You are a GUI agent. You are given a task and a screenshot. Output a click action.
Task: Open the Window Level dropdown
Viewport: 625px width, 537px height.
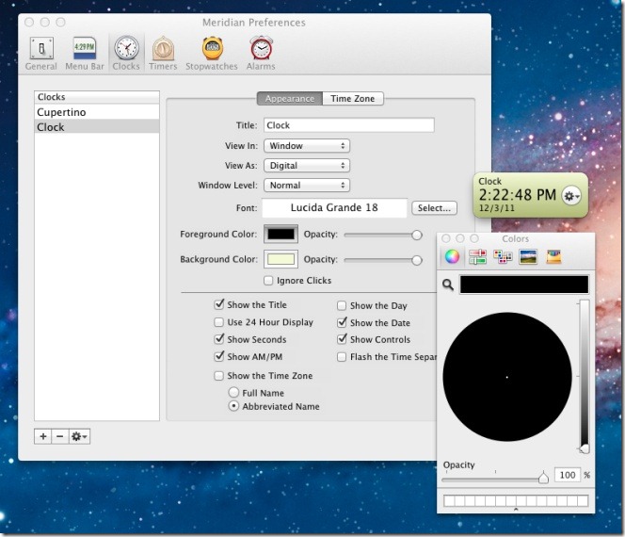[307, 185]
